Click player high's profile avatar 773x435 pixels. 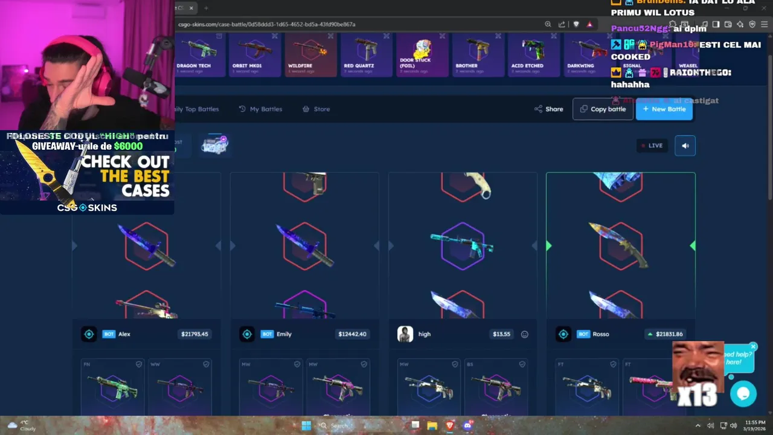coord(405,334)
